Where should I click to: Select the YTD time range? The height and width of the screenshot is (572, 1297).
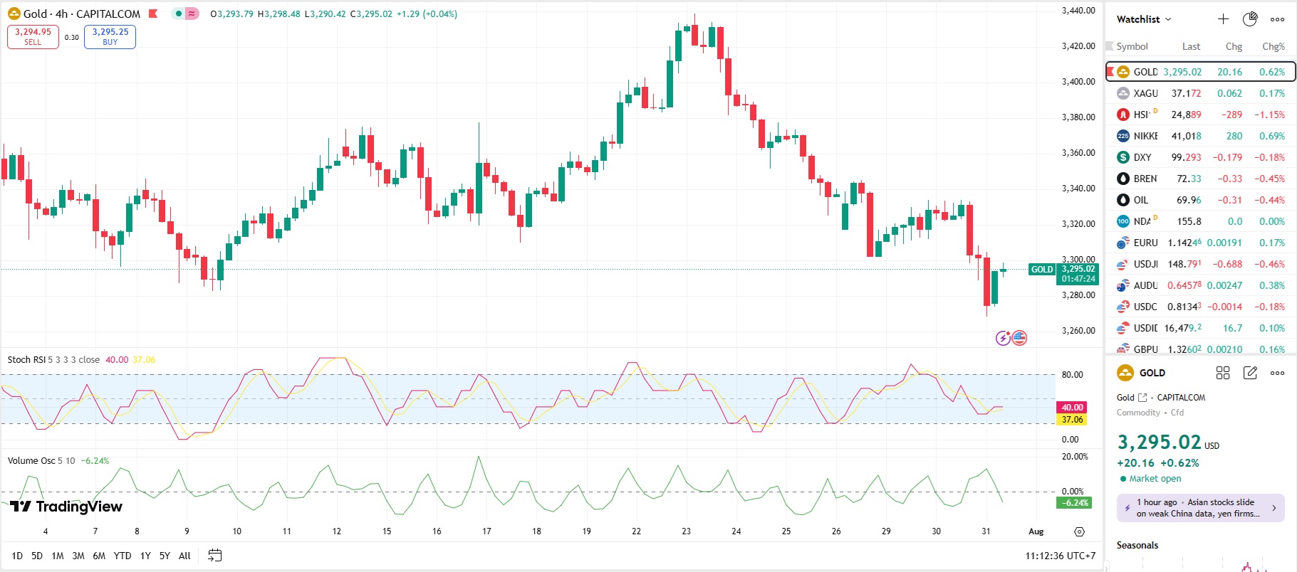(x=123, y=556)
